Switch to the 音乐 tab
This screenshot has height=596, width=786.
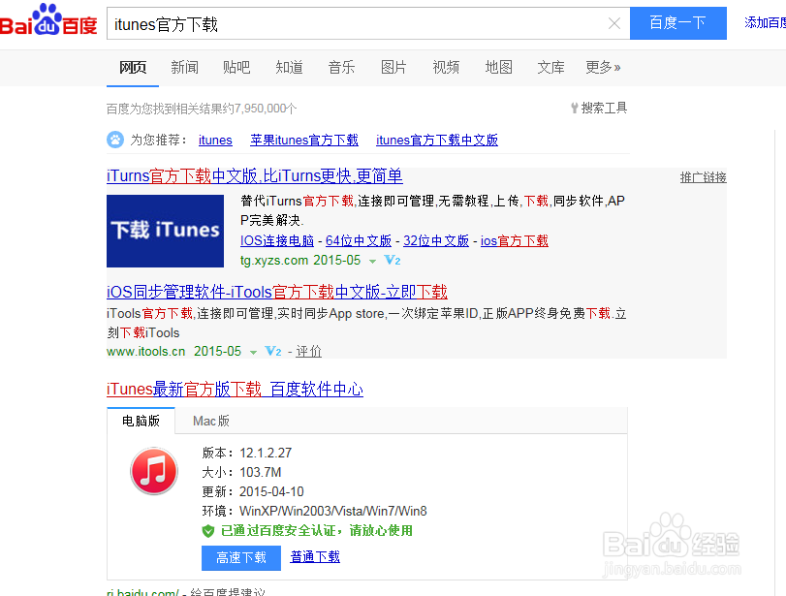341,67
